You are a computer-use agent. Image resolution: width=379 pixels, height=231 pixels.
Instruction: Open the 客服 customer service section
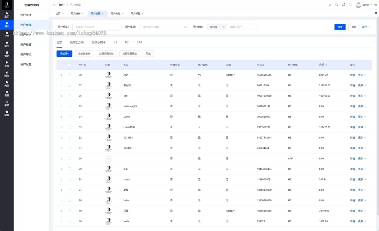coord(7,64)
